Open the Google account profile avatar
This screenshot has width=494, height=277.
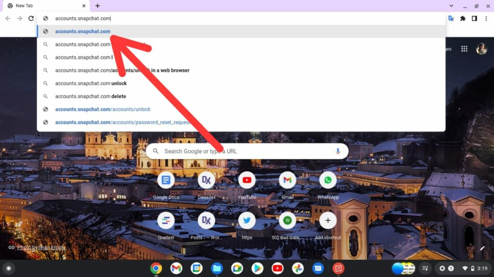481,49
